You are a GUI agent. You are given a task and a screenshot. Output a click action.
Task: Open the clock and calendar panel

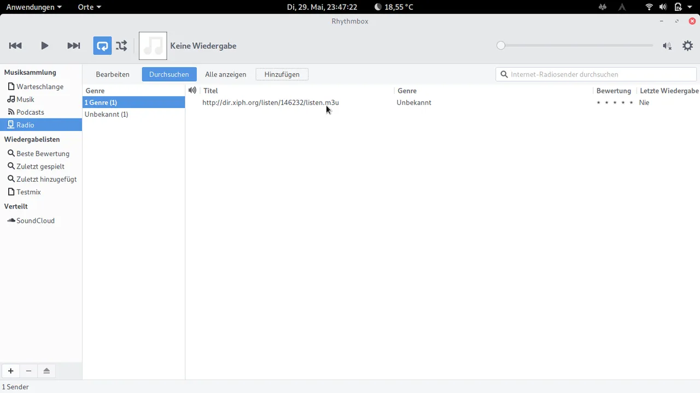click(x=322, y=7)
